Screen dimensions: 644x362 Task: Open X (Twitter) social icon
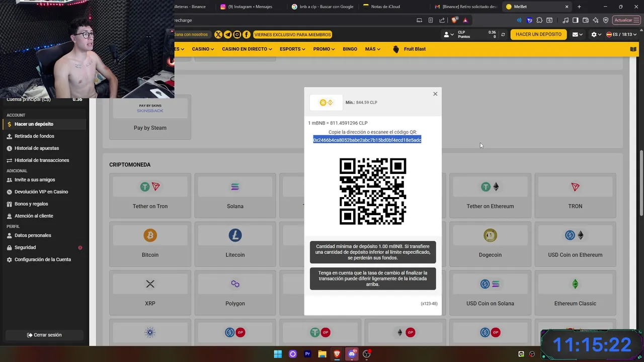click(218, 35)
